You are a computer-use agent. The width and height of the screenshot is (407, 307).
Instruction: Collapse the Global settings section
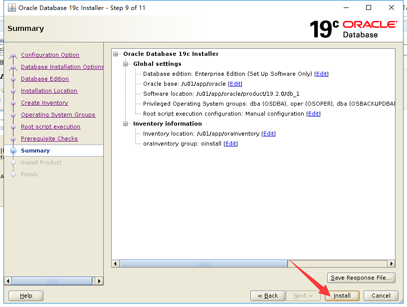pyautogui.click(x=126, y=64)
